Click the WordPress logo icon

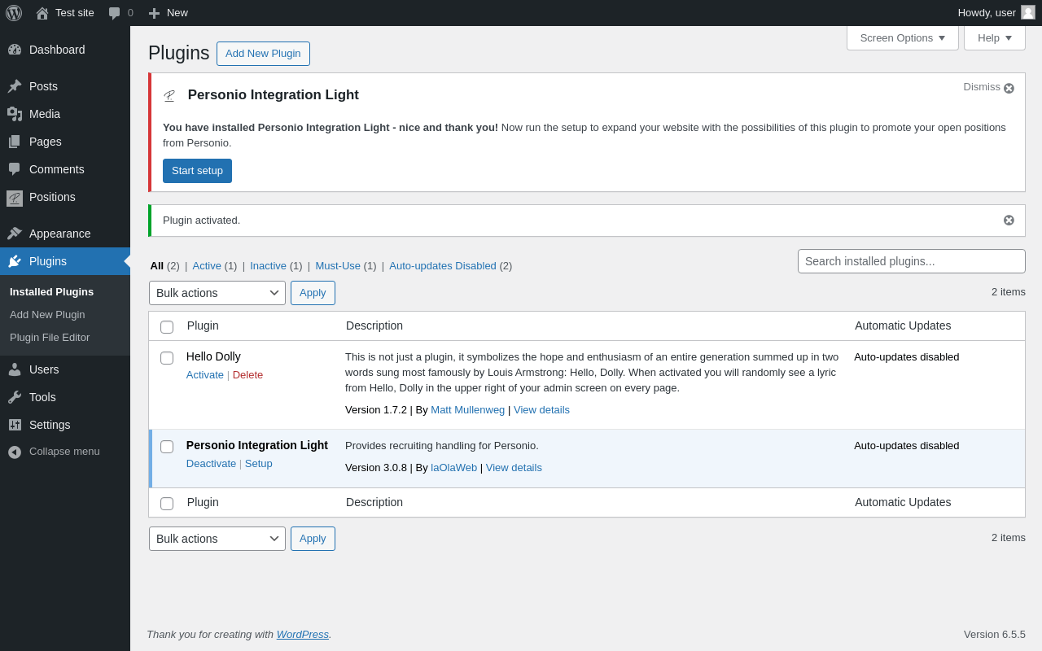click(14, 13)
